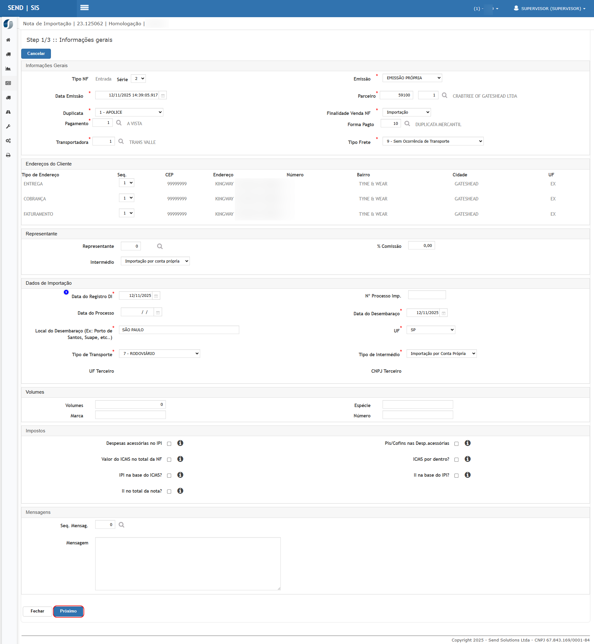Image resolution: width=594 pixels, height=644 pixels.
Task: Click the wrench icon in sidebar
Action: (x=8, y=126)
